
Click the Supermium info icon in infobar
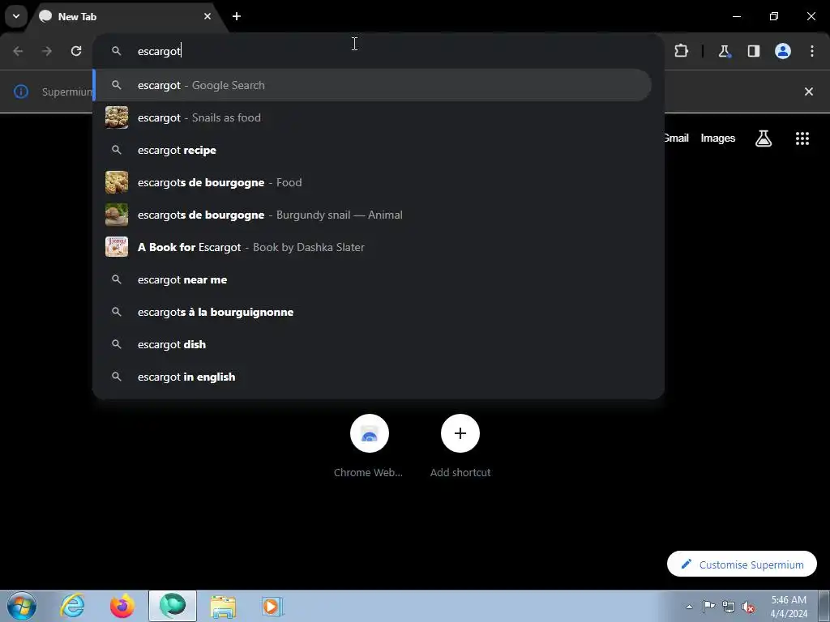(20, 92)
